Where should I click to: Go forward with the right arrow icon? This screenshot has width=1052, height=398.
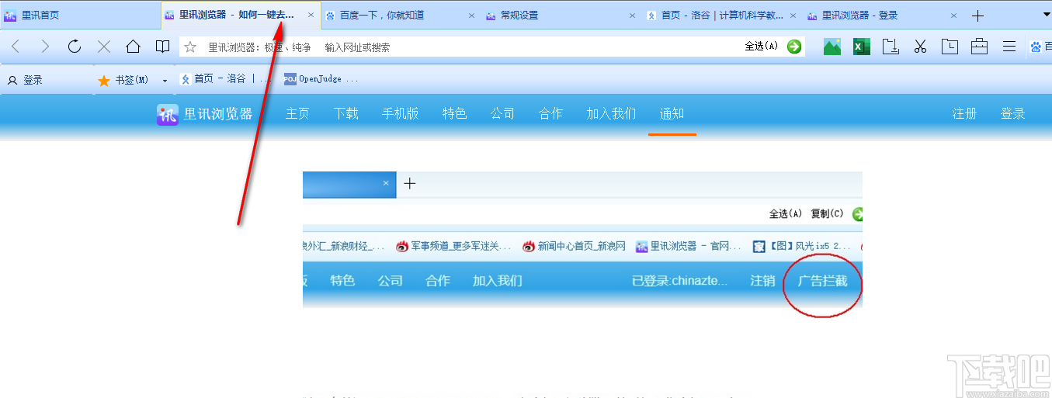click(45, 47)
